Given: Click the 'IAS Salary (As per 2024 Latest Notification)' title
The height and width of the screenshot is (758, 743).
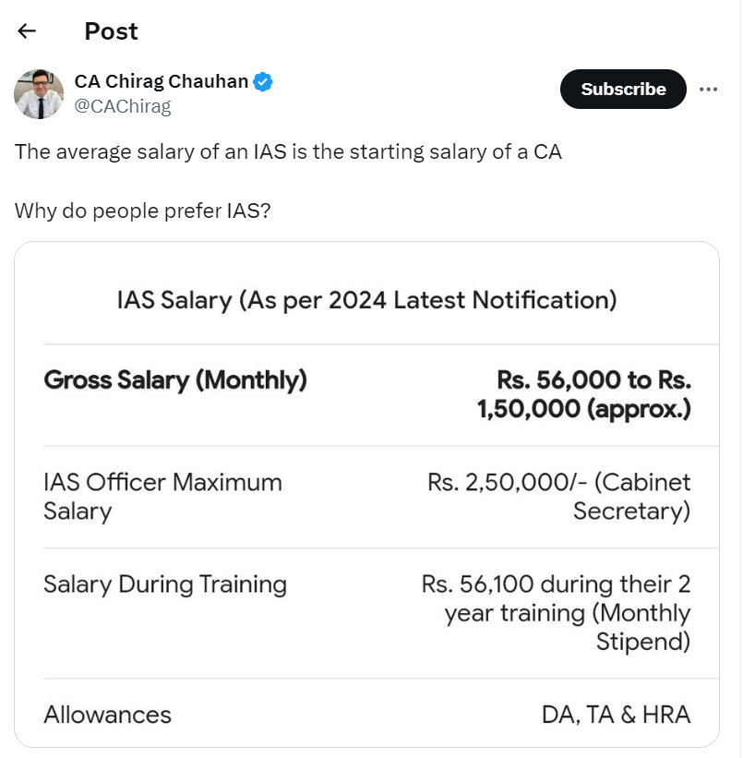Looking at the screenshot, I should click(367, 301).
